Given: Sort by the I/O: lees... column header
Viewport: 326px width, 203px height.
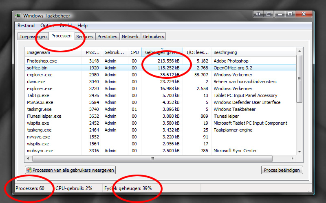Looking at the screenshot, I should [197, 52].
